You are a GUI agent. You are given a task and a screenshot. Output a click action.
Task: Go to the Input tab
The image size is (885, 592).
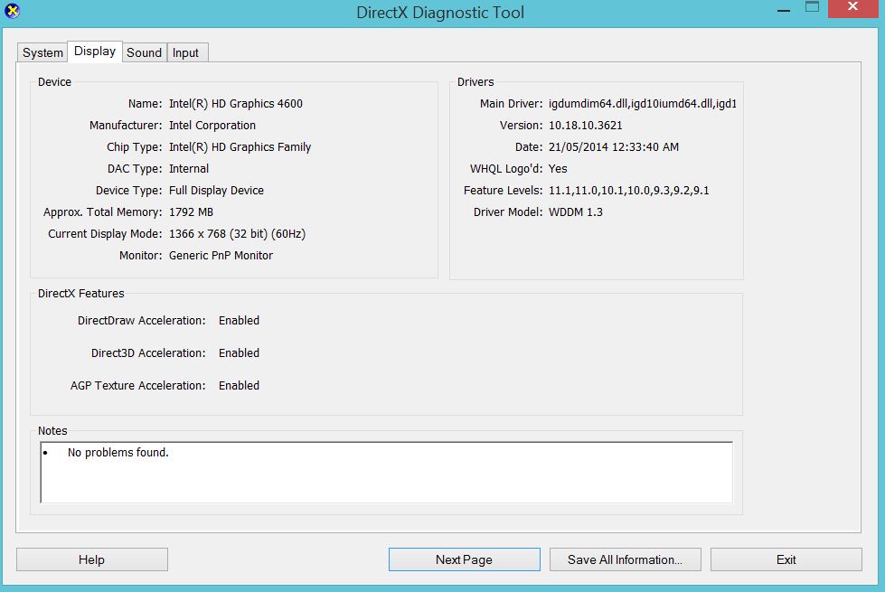185,52
